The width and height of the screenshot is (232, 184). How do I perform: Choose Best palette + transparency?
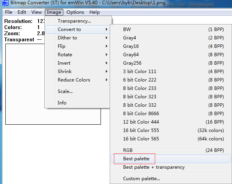click(171, 167)
